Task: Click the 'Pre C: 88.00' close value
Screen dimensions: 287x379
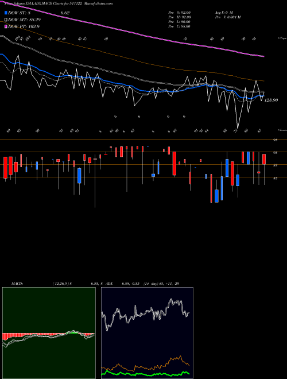Action: [179, 26]
